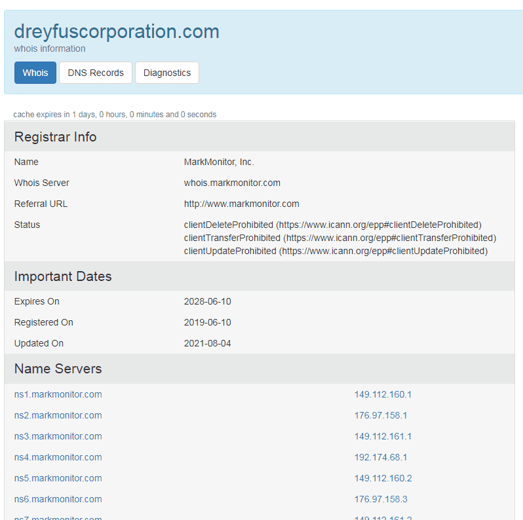The height and width of the screenshot is (520, 523).
Task: Click IP address 149.112.160.1
Action: coord(383,394)
